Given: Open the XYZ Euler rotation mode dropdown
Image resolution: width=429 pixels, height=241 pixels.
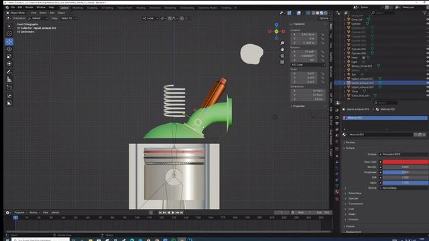Looking at the screenshot, I should pyautogui.click(x=308, y=65).
